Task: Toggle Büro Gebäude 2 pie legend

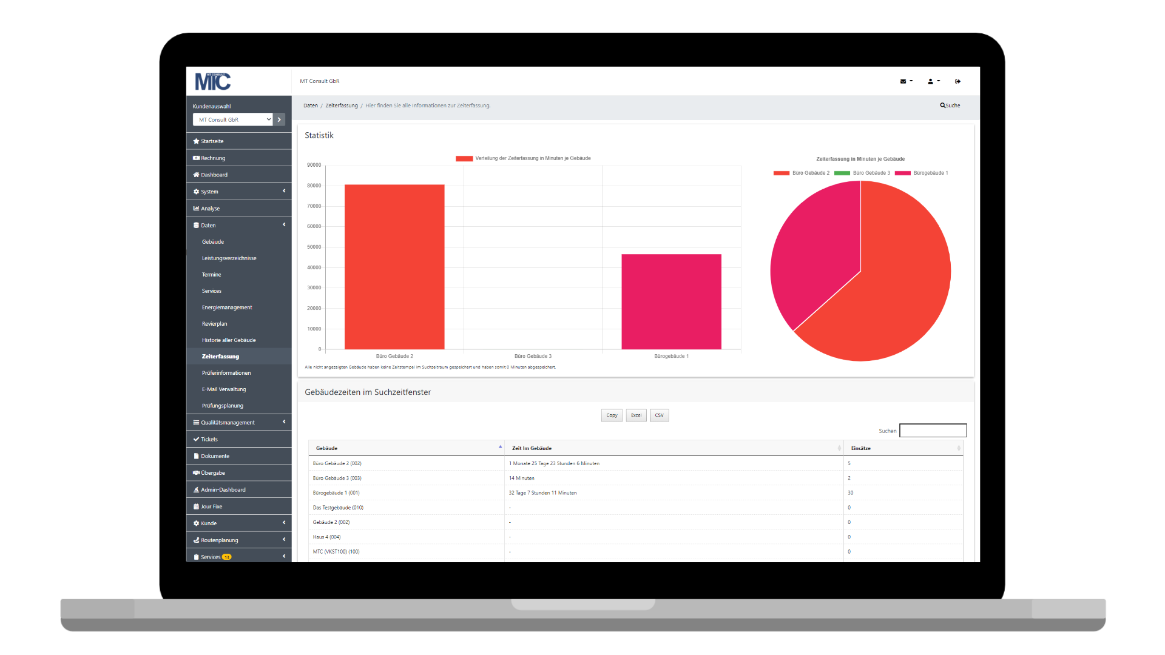Action: coord(802,173)
